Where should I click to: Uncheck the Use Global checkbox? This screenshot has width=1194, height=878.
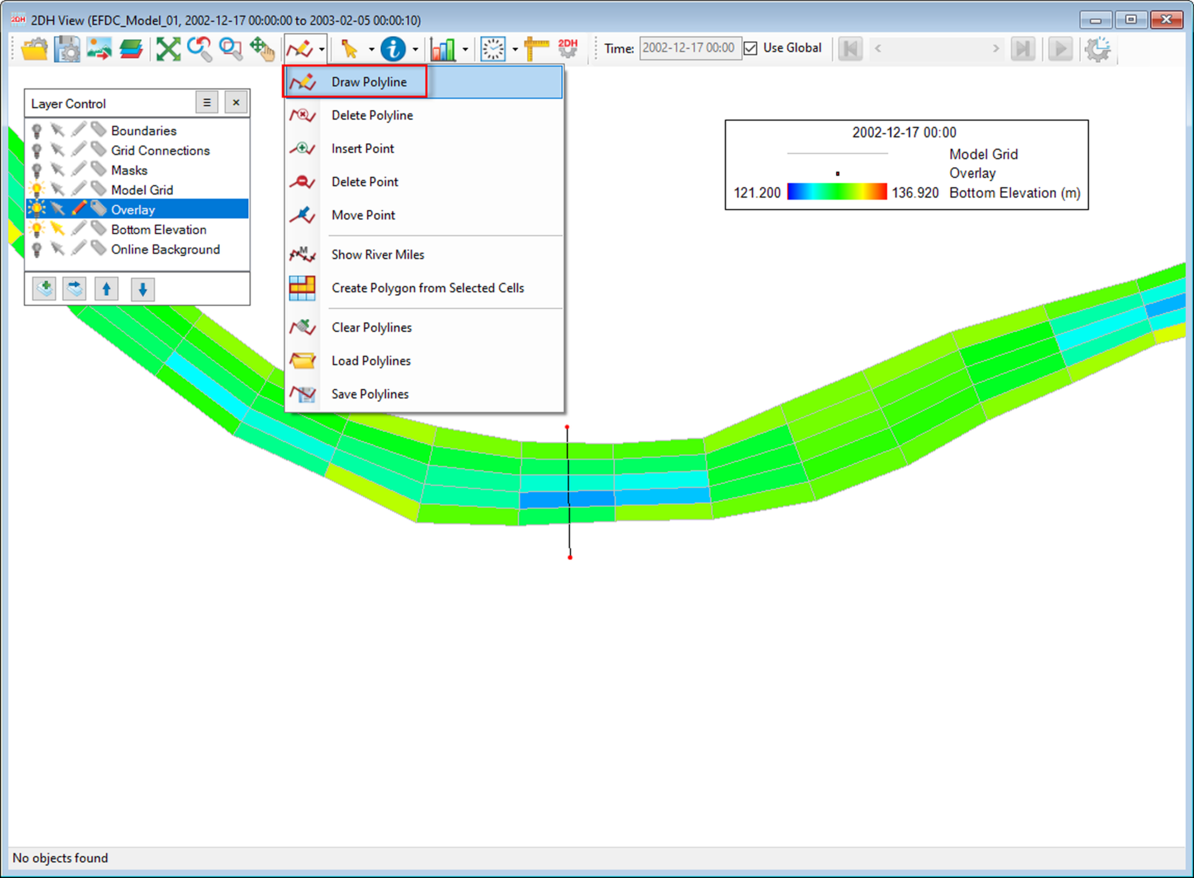coord(751,48)
